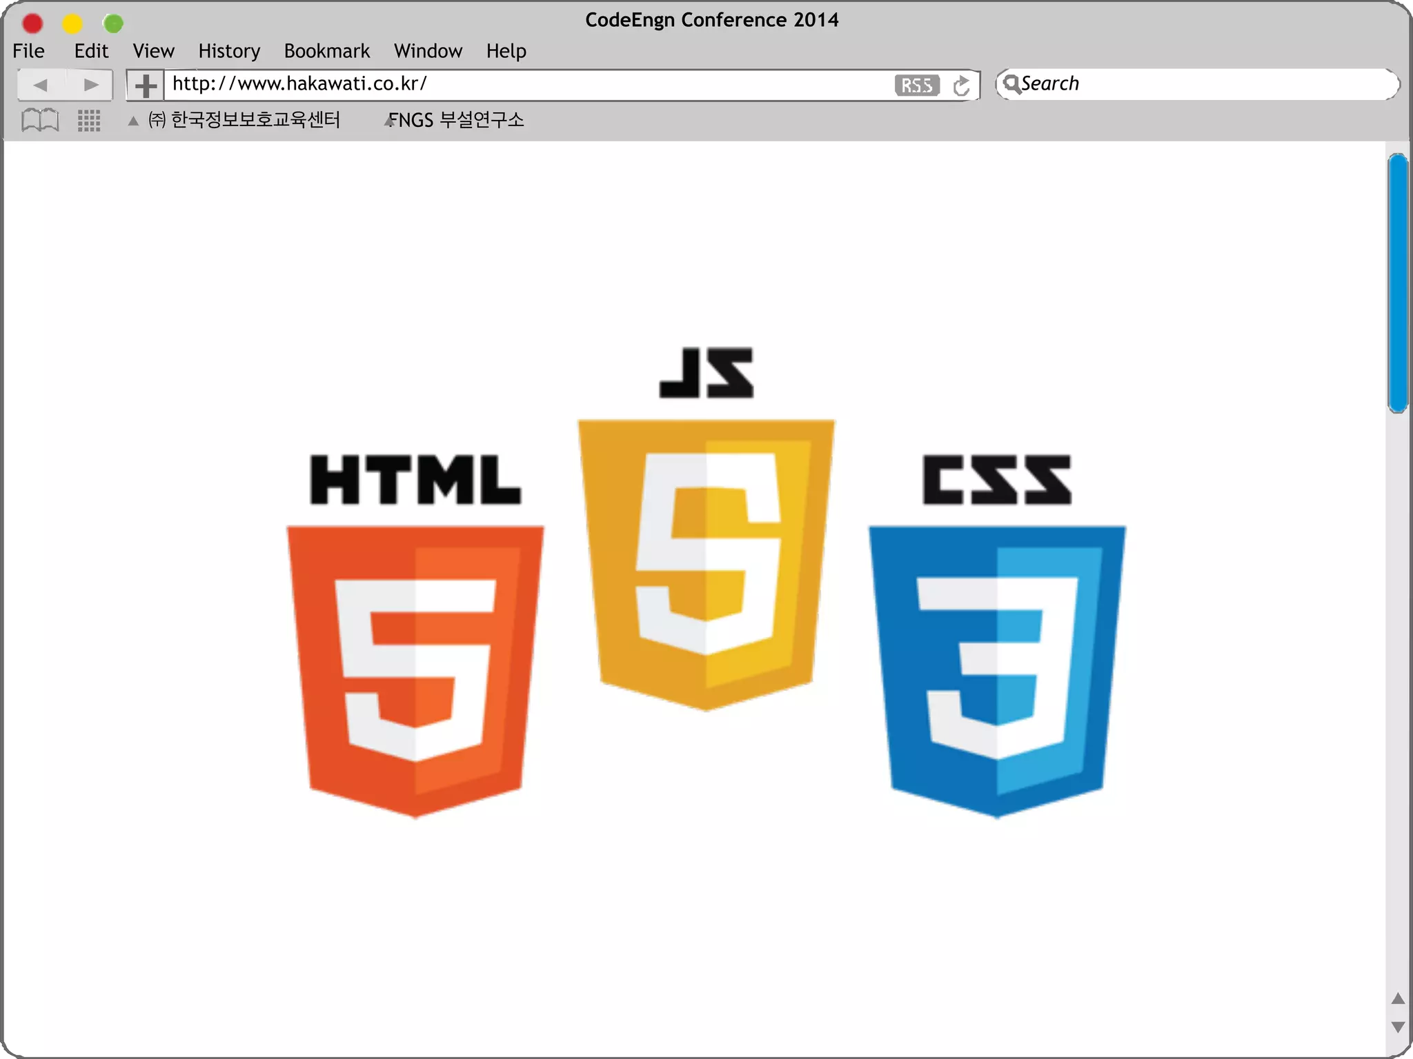Open the File menu
1413x1059 pixels.
[x=28, y=51]
